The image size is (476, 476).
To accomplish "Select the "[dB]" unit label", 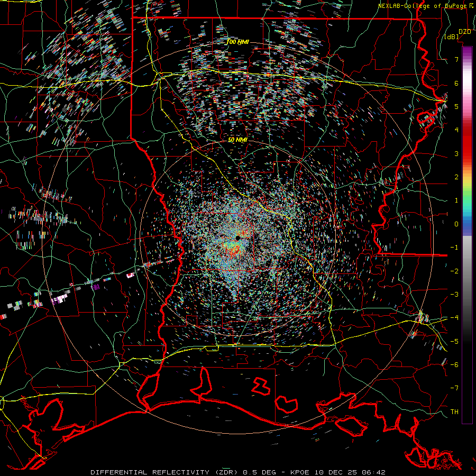I will (452, 37).
